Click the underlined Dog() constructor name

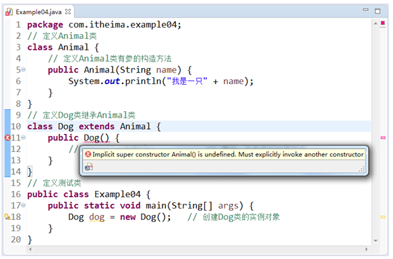tap(96, 138)
